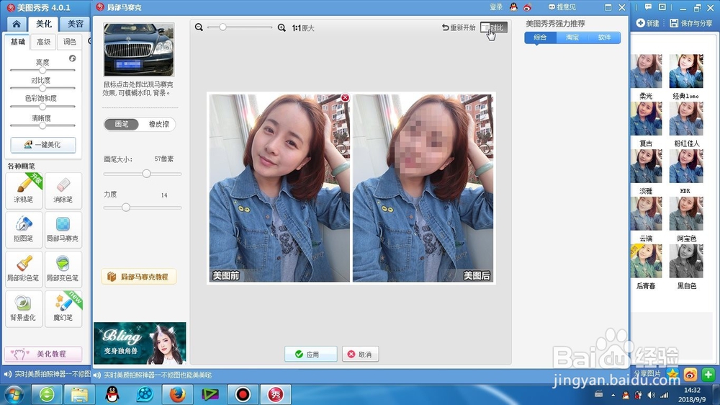Select the 涂鸦笔 doodle brush tool

(x=24, y=190)
